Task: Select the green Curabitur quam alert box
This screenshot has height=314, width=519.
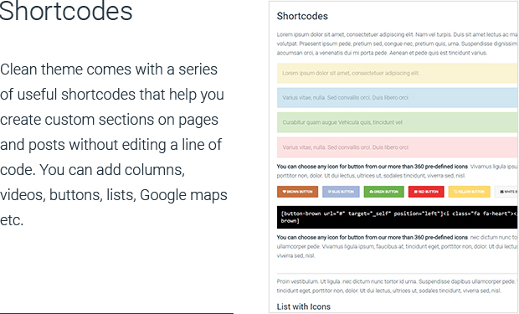Action: (x=397, y=122)
